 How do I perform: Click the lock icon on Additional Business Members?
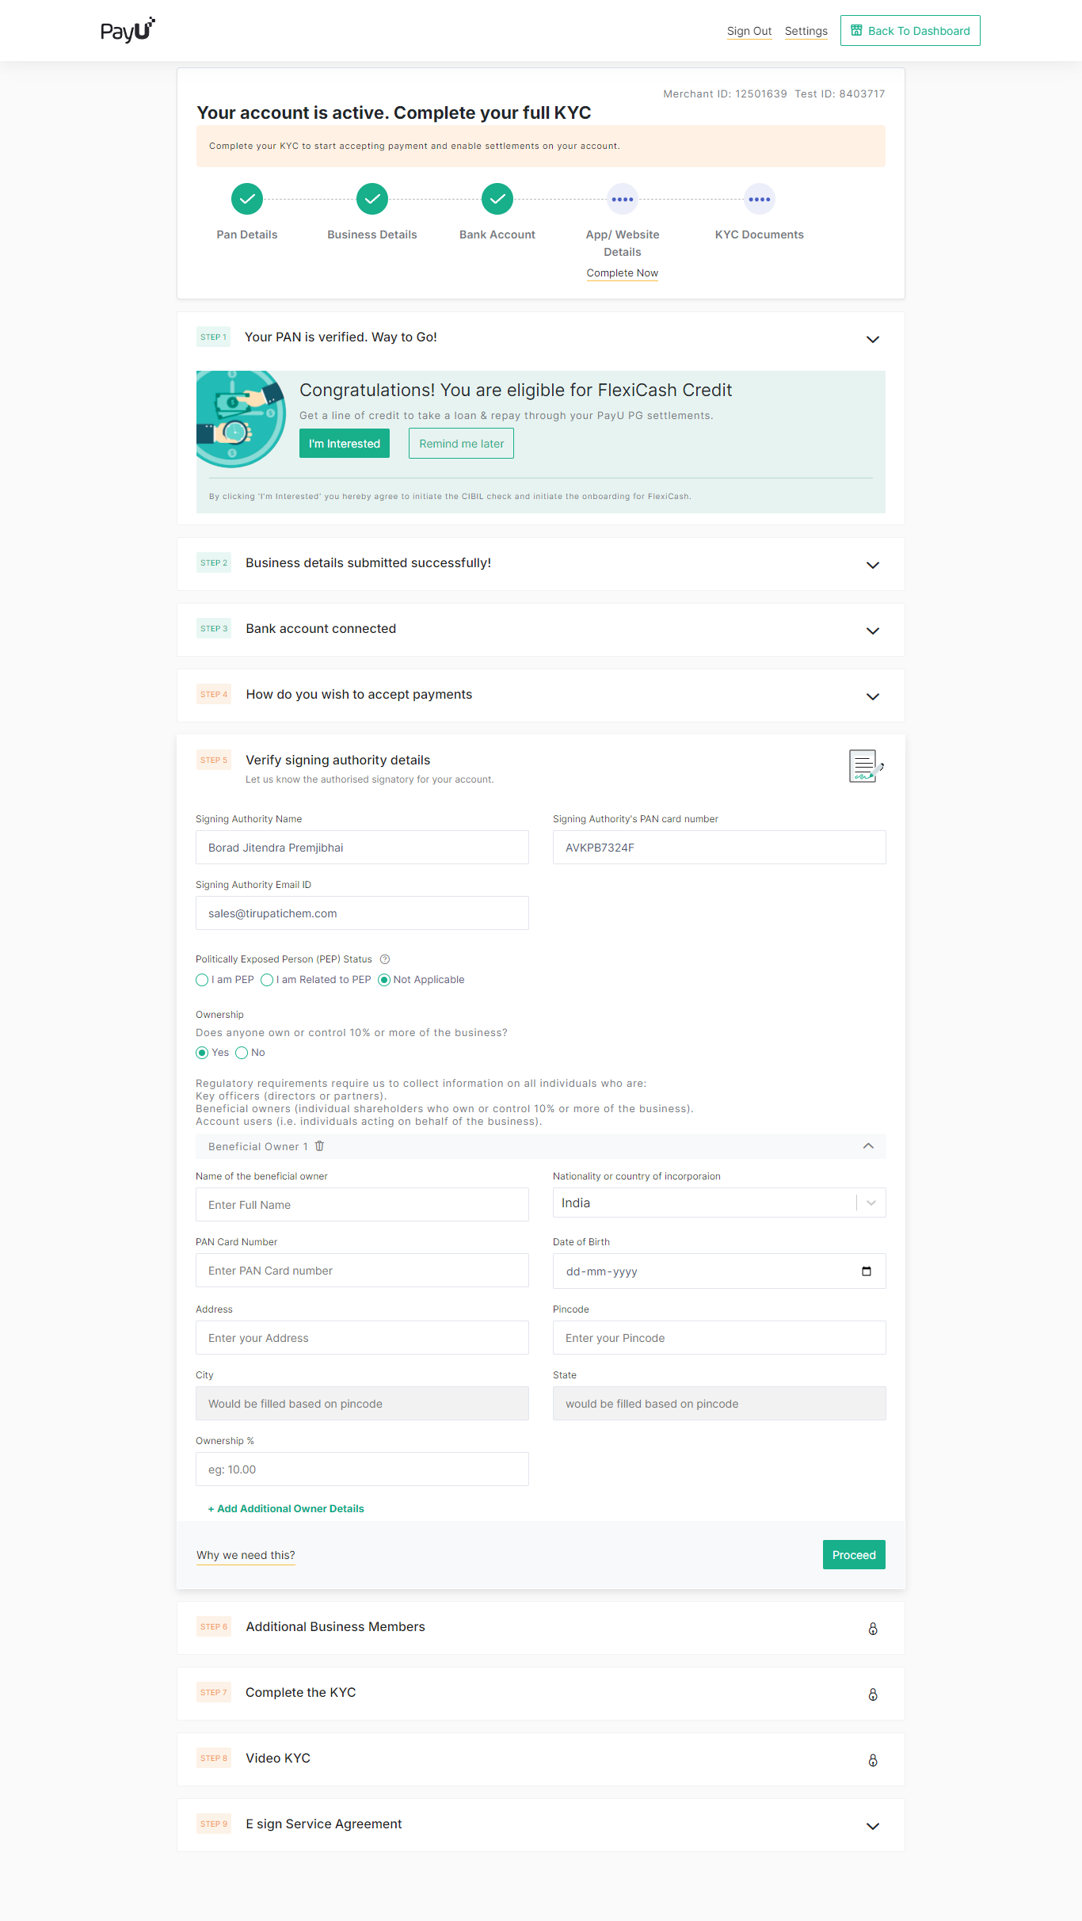point(872,1629)
